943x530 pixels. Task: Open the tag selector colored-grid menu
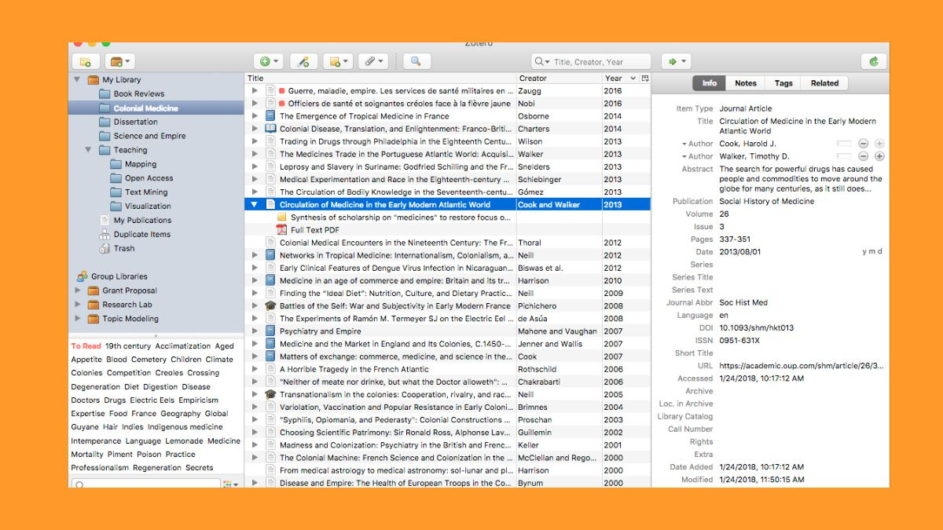click(x=230, y=484)
